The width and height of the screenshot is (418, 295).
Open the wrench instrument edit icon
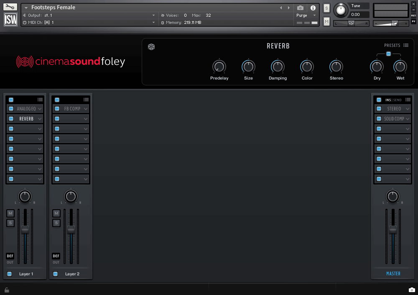pyautogui.click(x=10, y=7)
